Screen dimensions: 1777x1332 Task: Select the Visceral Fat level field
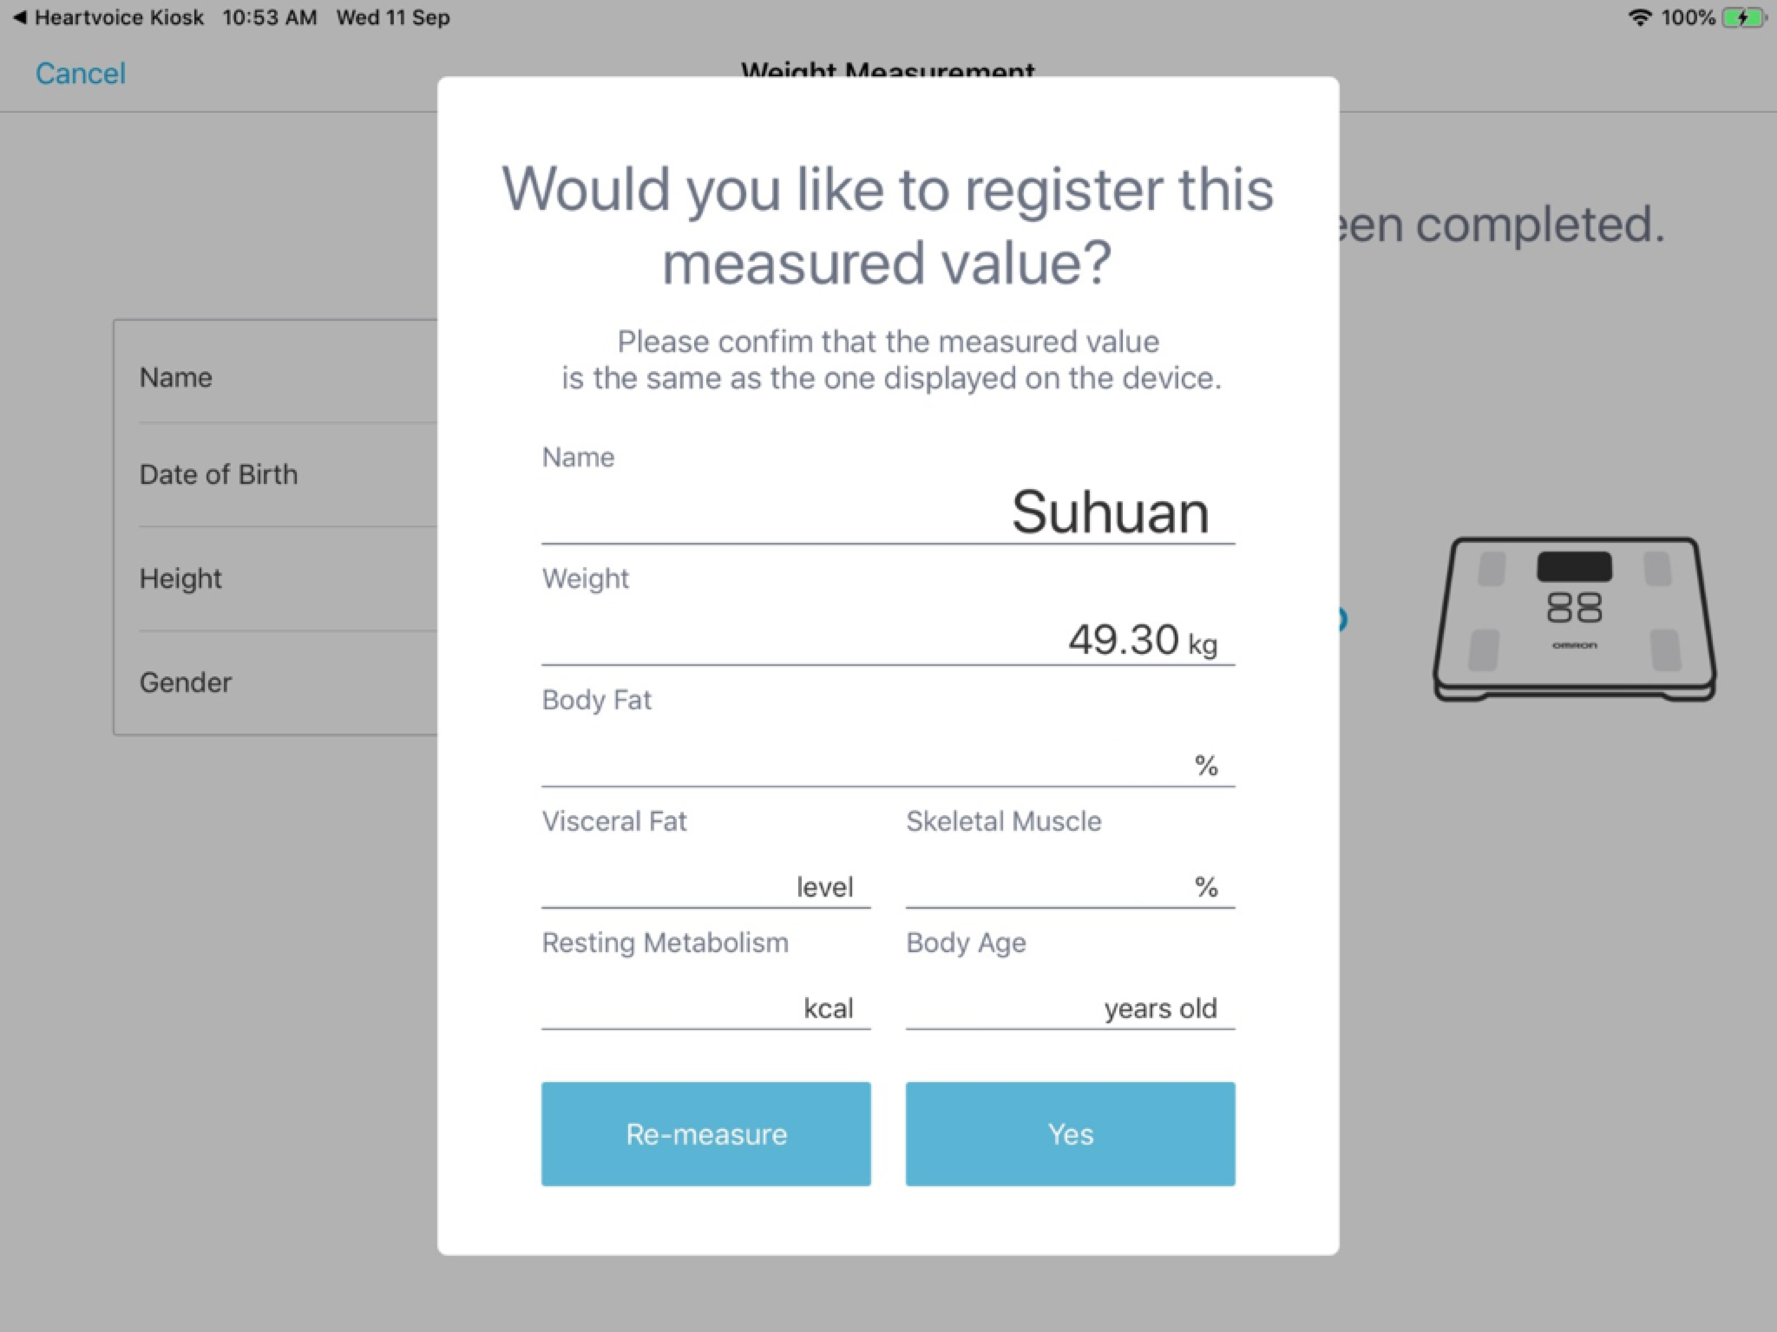tap(705, 885)
